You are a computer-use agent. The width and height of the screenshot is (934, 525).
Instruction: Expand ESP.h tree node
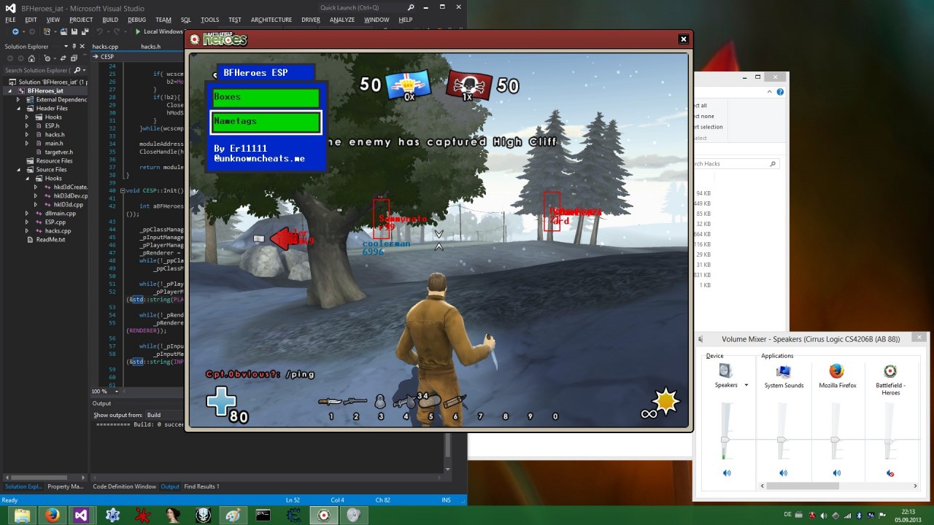coord(28,126)
